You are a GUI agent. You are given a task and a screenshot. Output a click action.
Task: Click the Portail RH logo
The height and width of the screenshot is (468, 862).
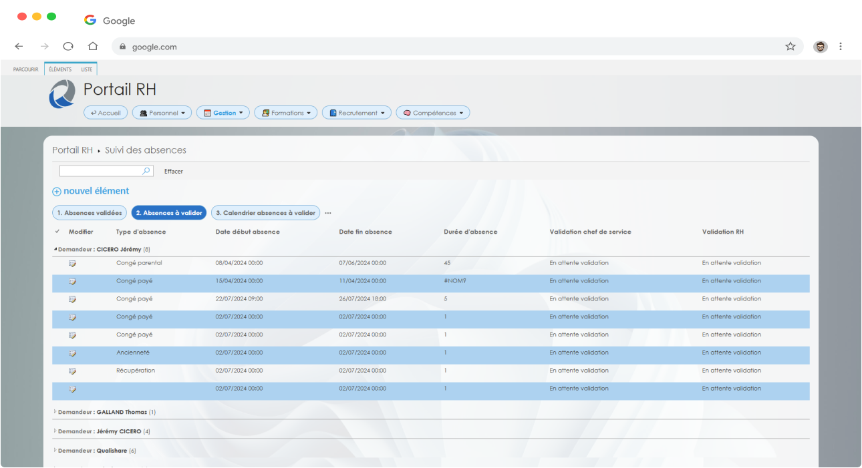(x=62, y=94)
